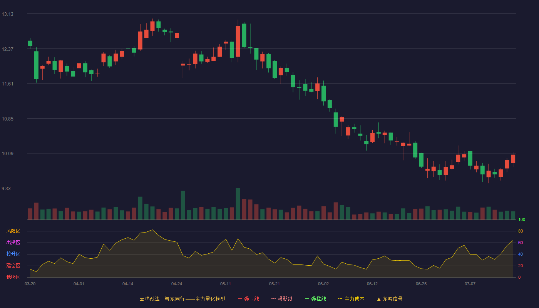Image resolution: width=539 pixels, height=308 pixels.
Task: Click the 10.85 price axis label
Action: tap(7, 119)
